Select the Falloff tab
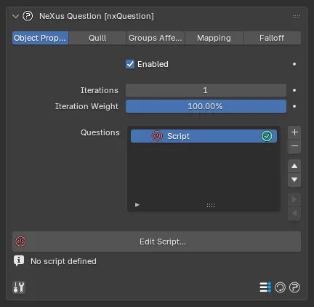The height and width of the screenshot is (307, 314). (x=272, y=38)
